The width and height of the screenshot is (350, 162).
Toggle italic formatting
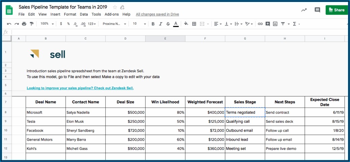[160, 24]
